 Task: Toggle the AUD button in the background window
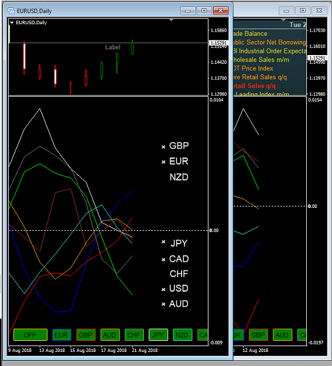click(282, 335)
